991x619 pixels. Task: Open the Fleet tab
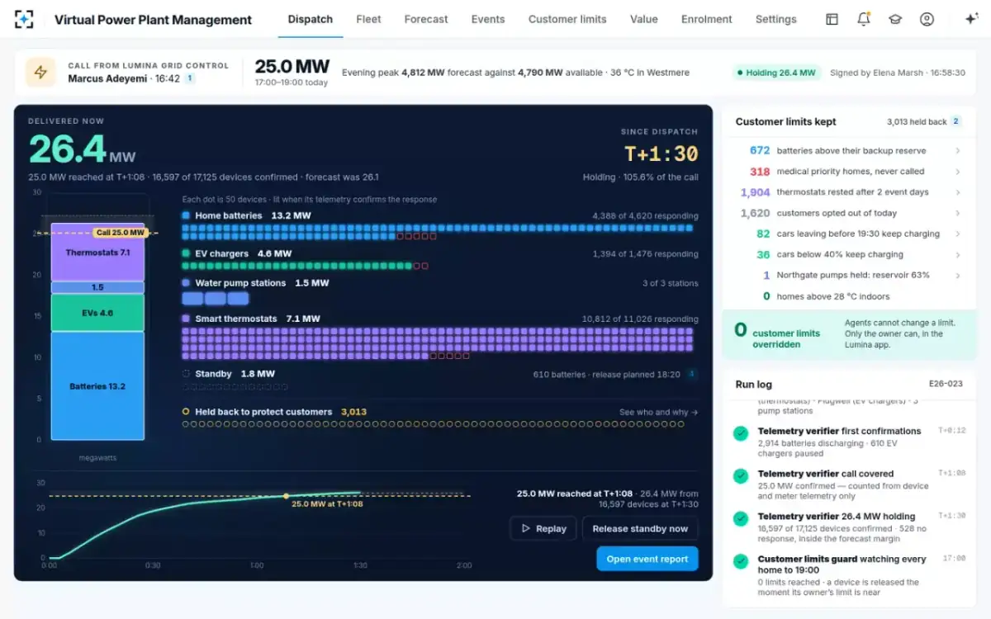click(368, 19)
